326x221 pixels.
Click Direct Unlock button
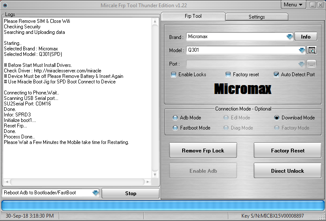tap(288, 171)
